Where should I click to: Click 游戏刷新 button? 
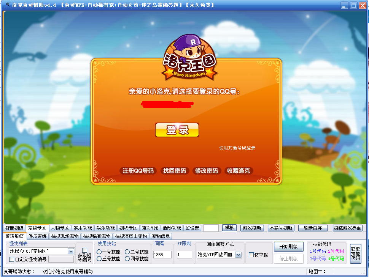click(x=252, y=228)
